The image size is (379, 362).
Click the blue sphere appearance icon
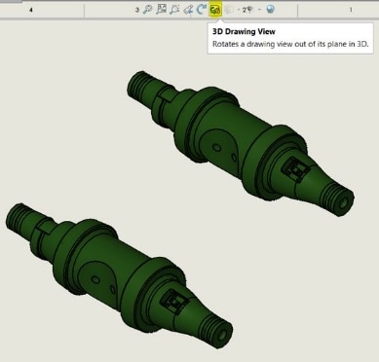[x=270, y=10]
